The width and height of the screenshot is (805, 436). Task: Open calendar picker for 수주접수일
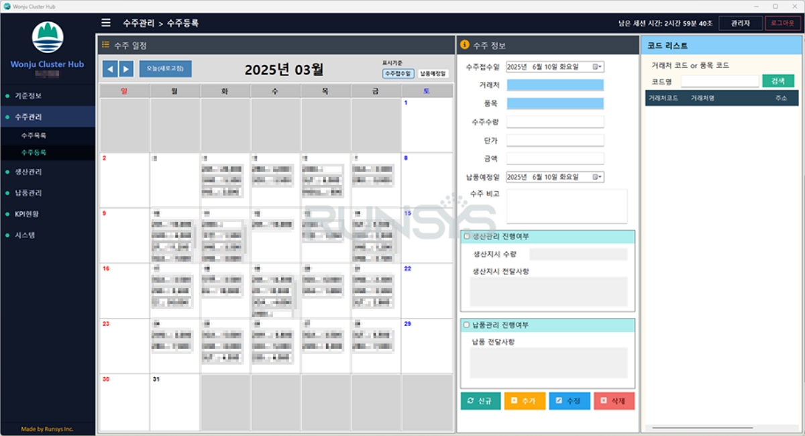(x=598, y=66)
